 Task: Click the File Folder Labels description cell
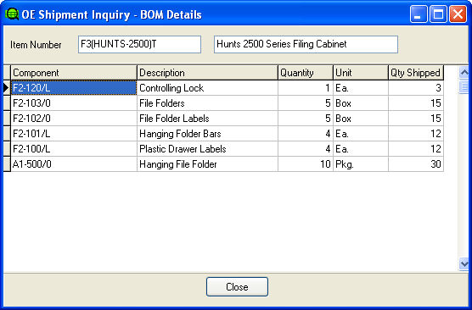pos(207,119)
